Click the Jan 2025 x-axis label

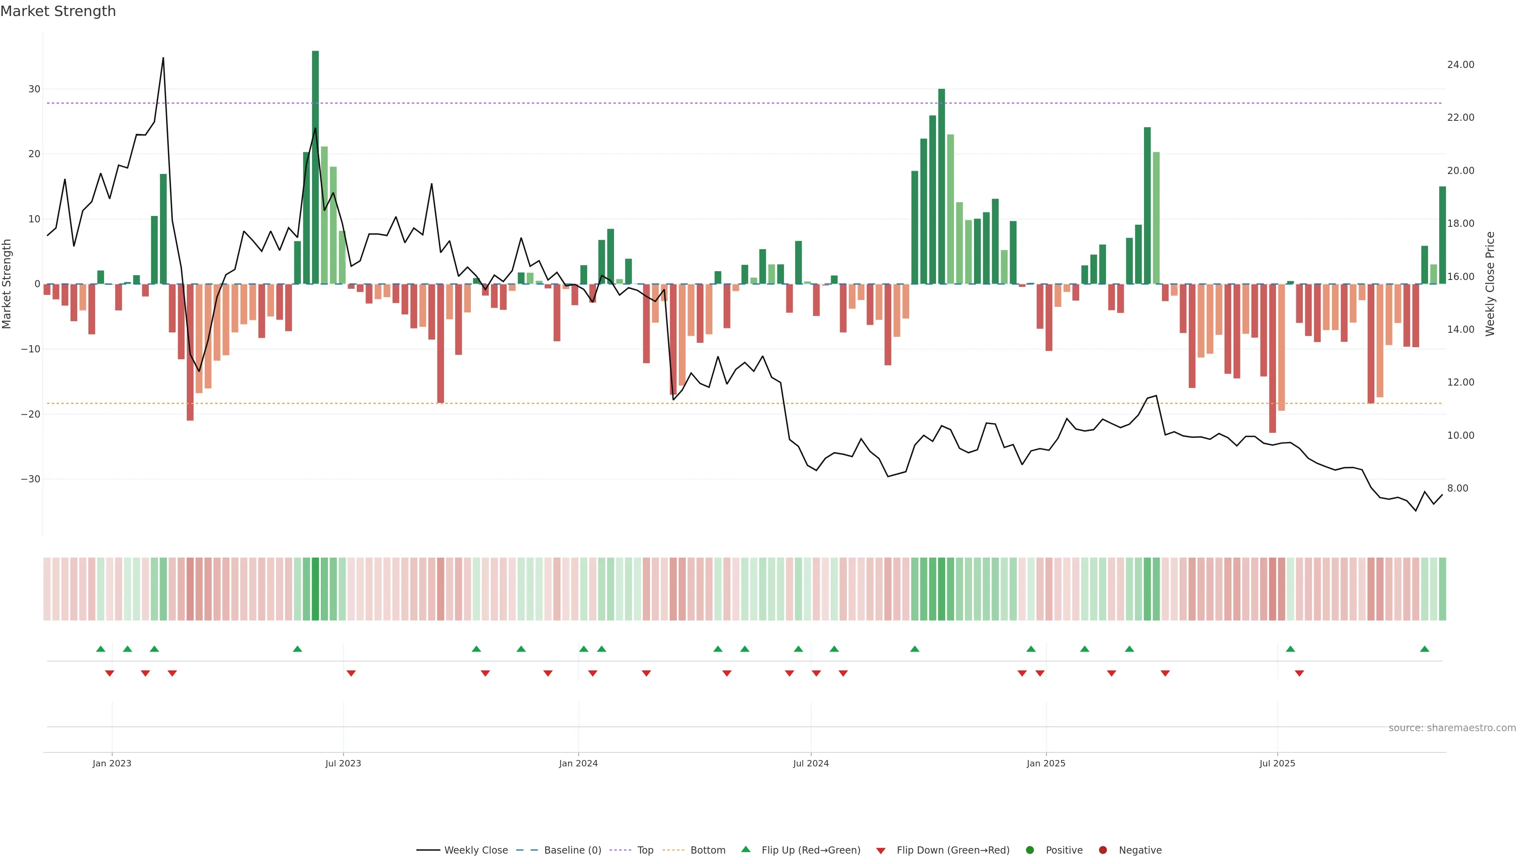(1046, 763)
